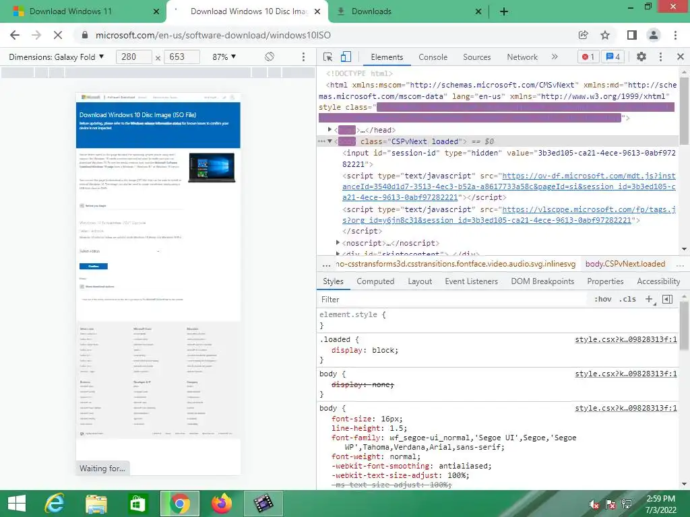Rotate the device viewport icon
Screen dimensions: 690x517
[270, 57]
